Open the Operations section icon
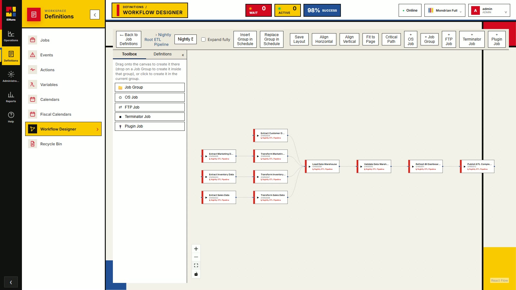 11,36
